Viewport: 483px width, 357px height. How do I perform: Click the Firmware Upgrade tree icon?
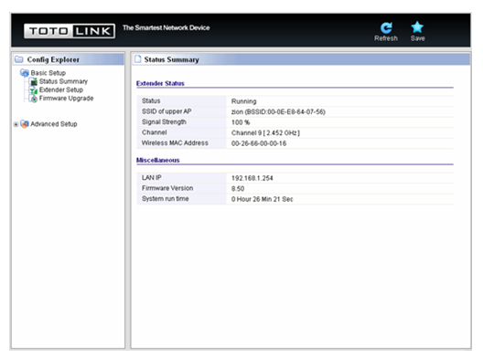(33, 99)
